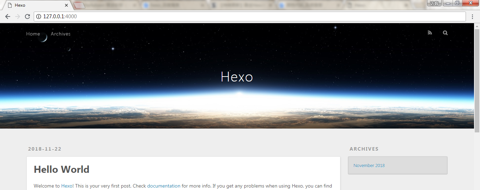This screenshot has height=190, width=480.
Task: Select the Hexo browser tab
Action: point(37,5)
